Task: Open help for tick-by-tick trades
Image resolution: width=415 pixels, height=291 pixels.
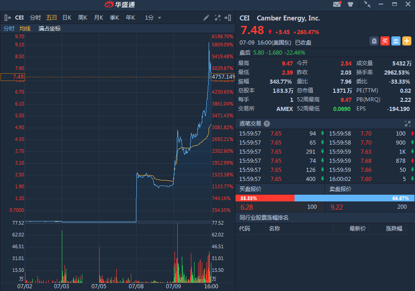Action: coord(267,124)
